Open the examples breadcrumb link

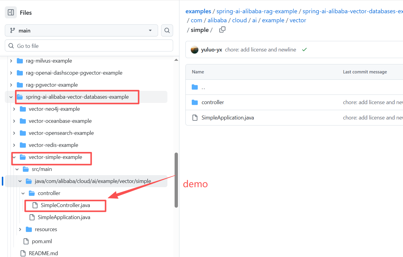(198, 11)
